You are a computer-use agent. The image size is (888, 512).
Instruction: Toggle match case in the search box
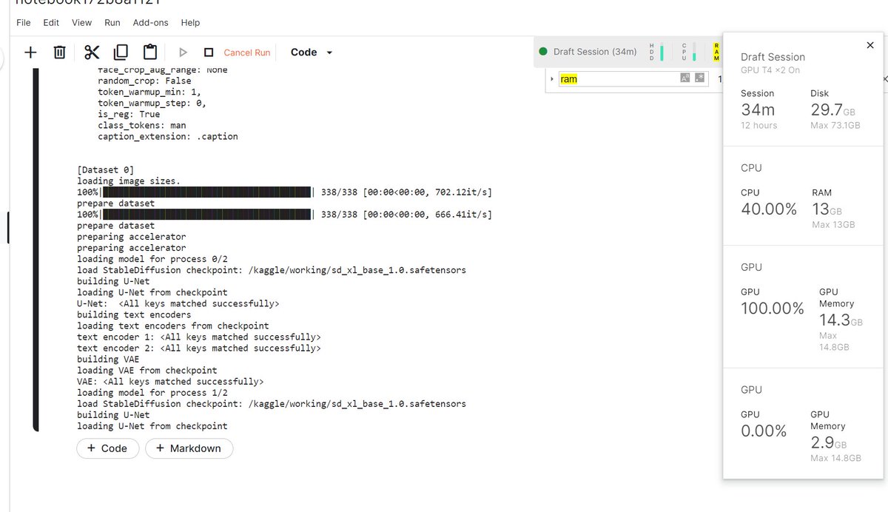pos(685,78)
